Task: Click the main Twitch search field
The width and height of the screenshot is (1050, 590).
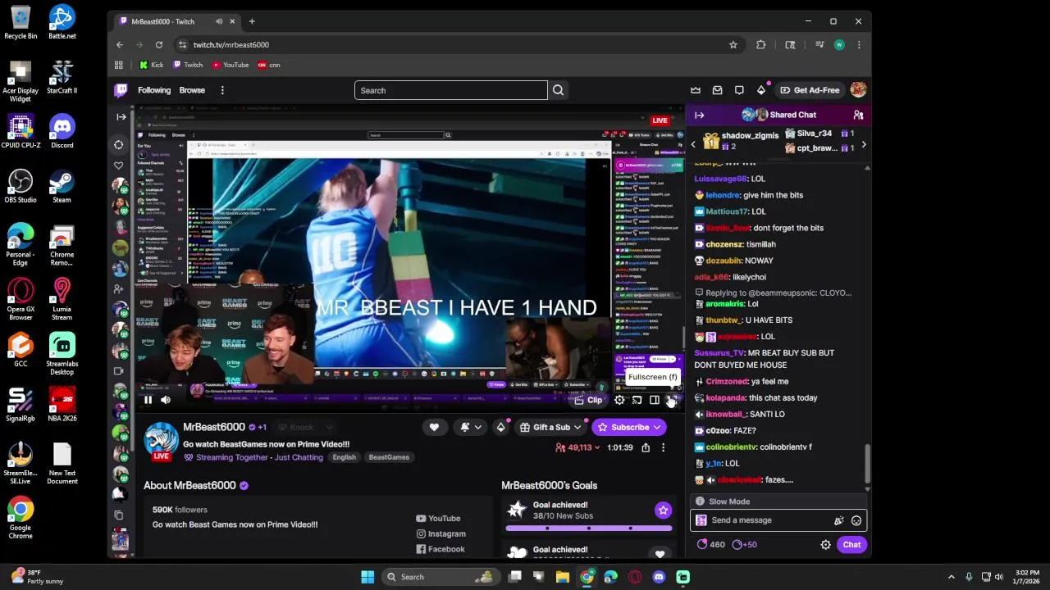Action: 450,90
